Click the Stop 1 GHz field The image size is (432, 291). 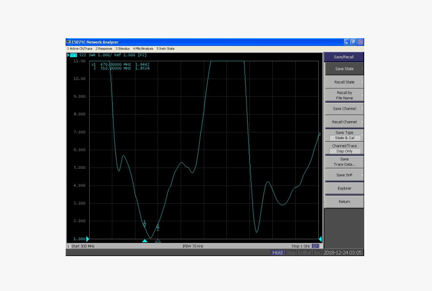pyautogui.click(x=301, y=246)
